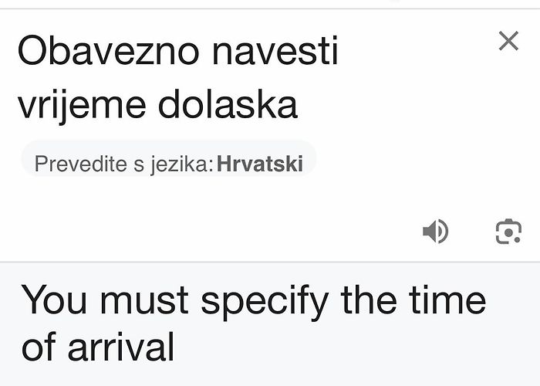Place cursor in the word dolaska
The height and width of the screenshot is (386, 540).
coord(228,103)
